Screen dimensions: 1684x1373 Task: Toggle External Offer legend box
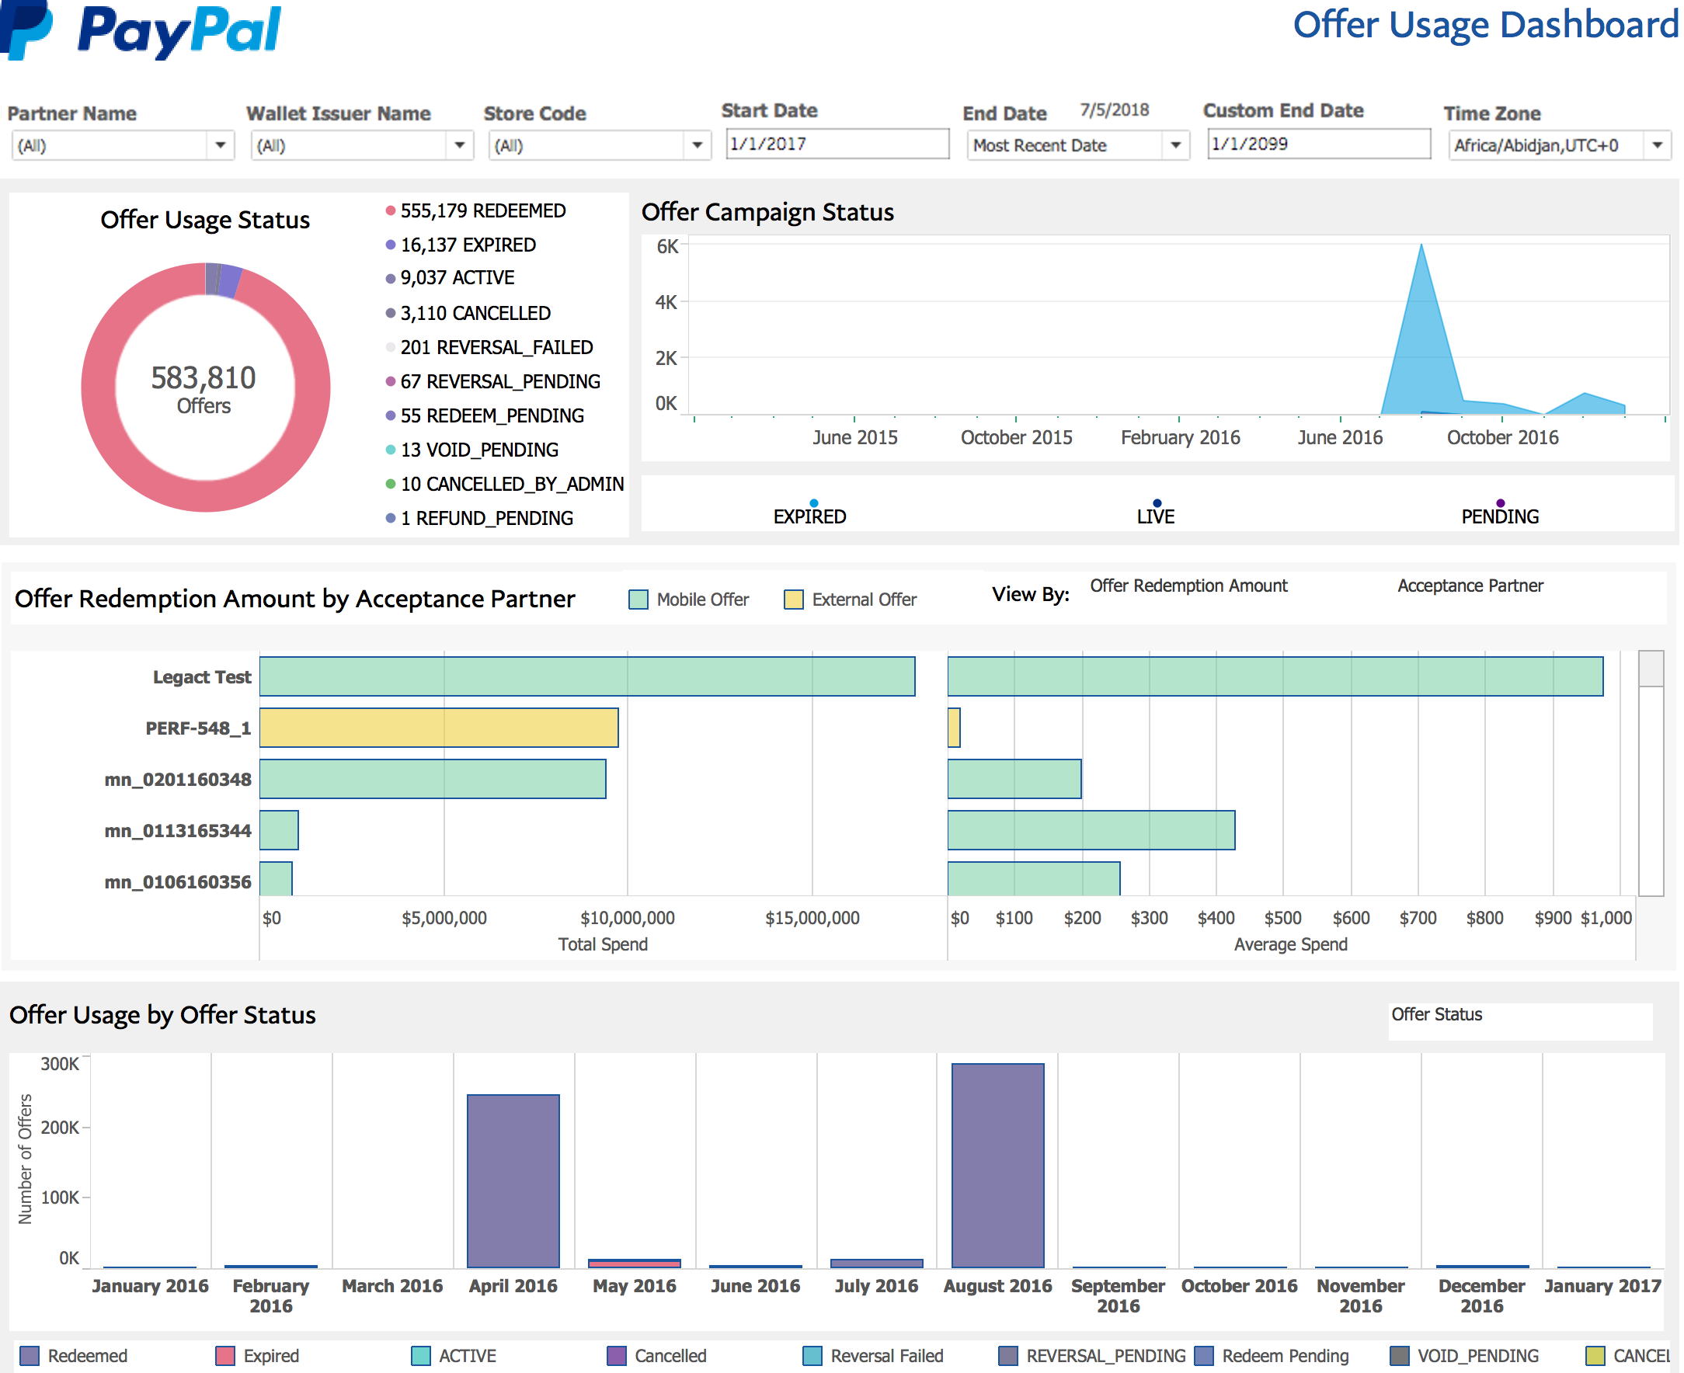792,600
